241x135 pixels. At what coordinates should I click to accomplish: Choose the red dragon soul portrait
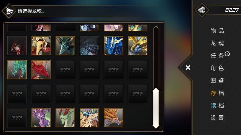pyautogui.click(x=41, y=70)
